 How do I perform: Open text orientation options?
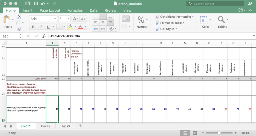(112, 29)
